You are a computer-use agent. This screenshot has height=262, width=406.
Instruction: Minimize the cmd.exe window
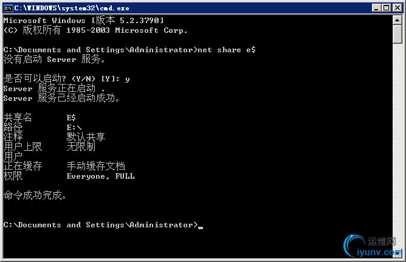pos(376,8)
